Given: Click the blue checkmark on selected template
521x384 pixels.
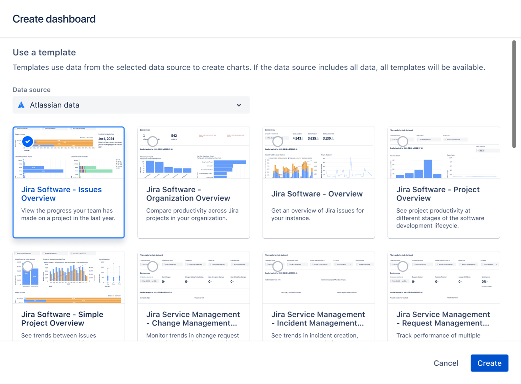Looking at the screenshot, I should tap(27, 142).
